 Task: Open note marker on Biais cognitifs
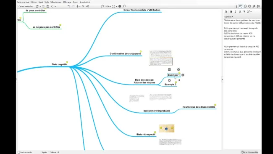[67, 62]
